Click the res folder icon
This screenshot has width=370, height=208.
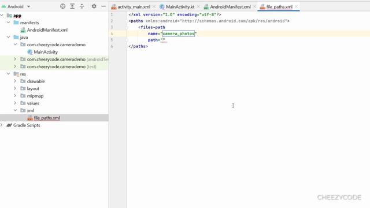pyautogui.click(x=16, y=74)
